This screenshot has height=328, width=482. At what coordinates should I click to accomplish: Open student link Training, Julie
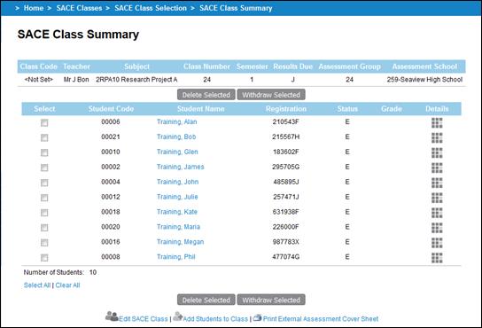tap(177, 197)
